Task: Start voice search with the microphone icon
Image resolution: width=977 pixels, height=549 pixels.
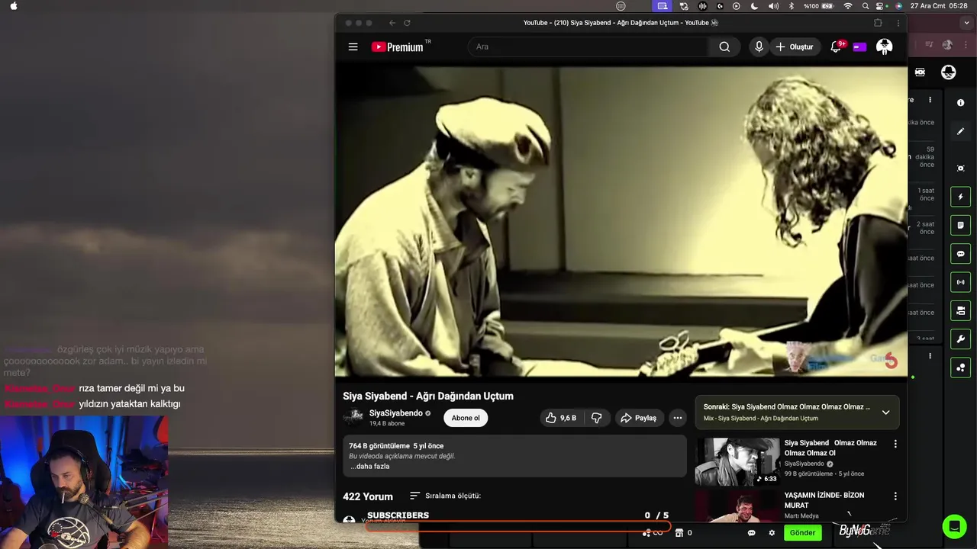Action: pyautogui.click(x=759, y=47)
